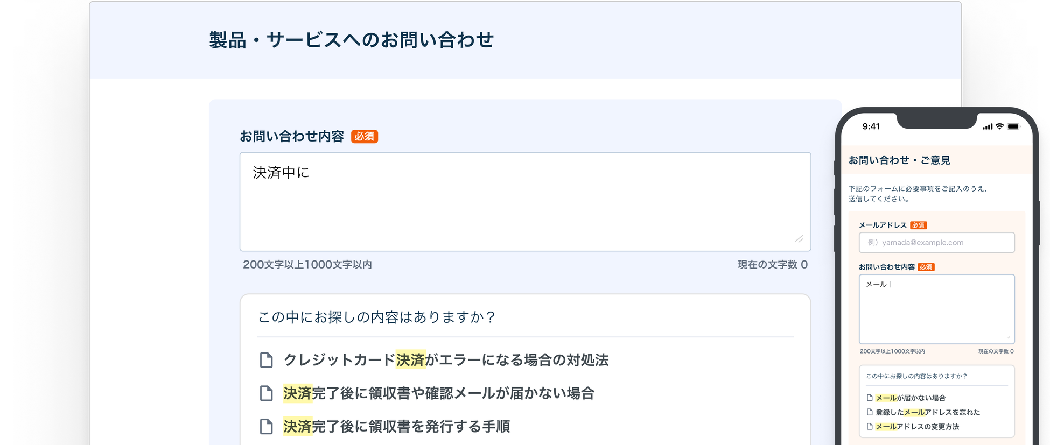
Task: Click the phone メールアドレス input field
Action: coord(936,243)
